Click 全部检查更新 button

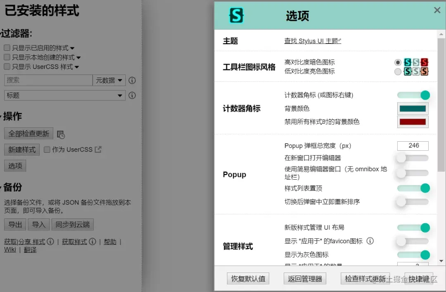(29, 133)
